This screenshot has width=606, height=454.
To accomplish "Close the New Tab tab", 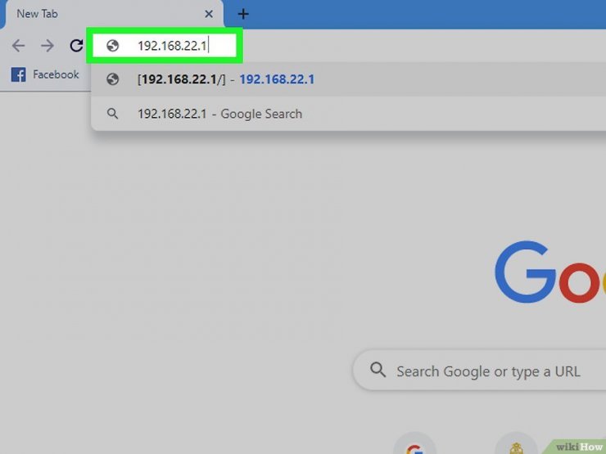I will click(209, 14).
